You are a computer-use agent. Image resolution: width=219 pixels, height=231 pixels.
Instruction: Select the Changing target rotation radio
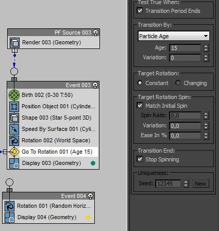point(178,83)
